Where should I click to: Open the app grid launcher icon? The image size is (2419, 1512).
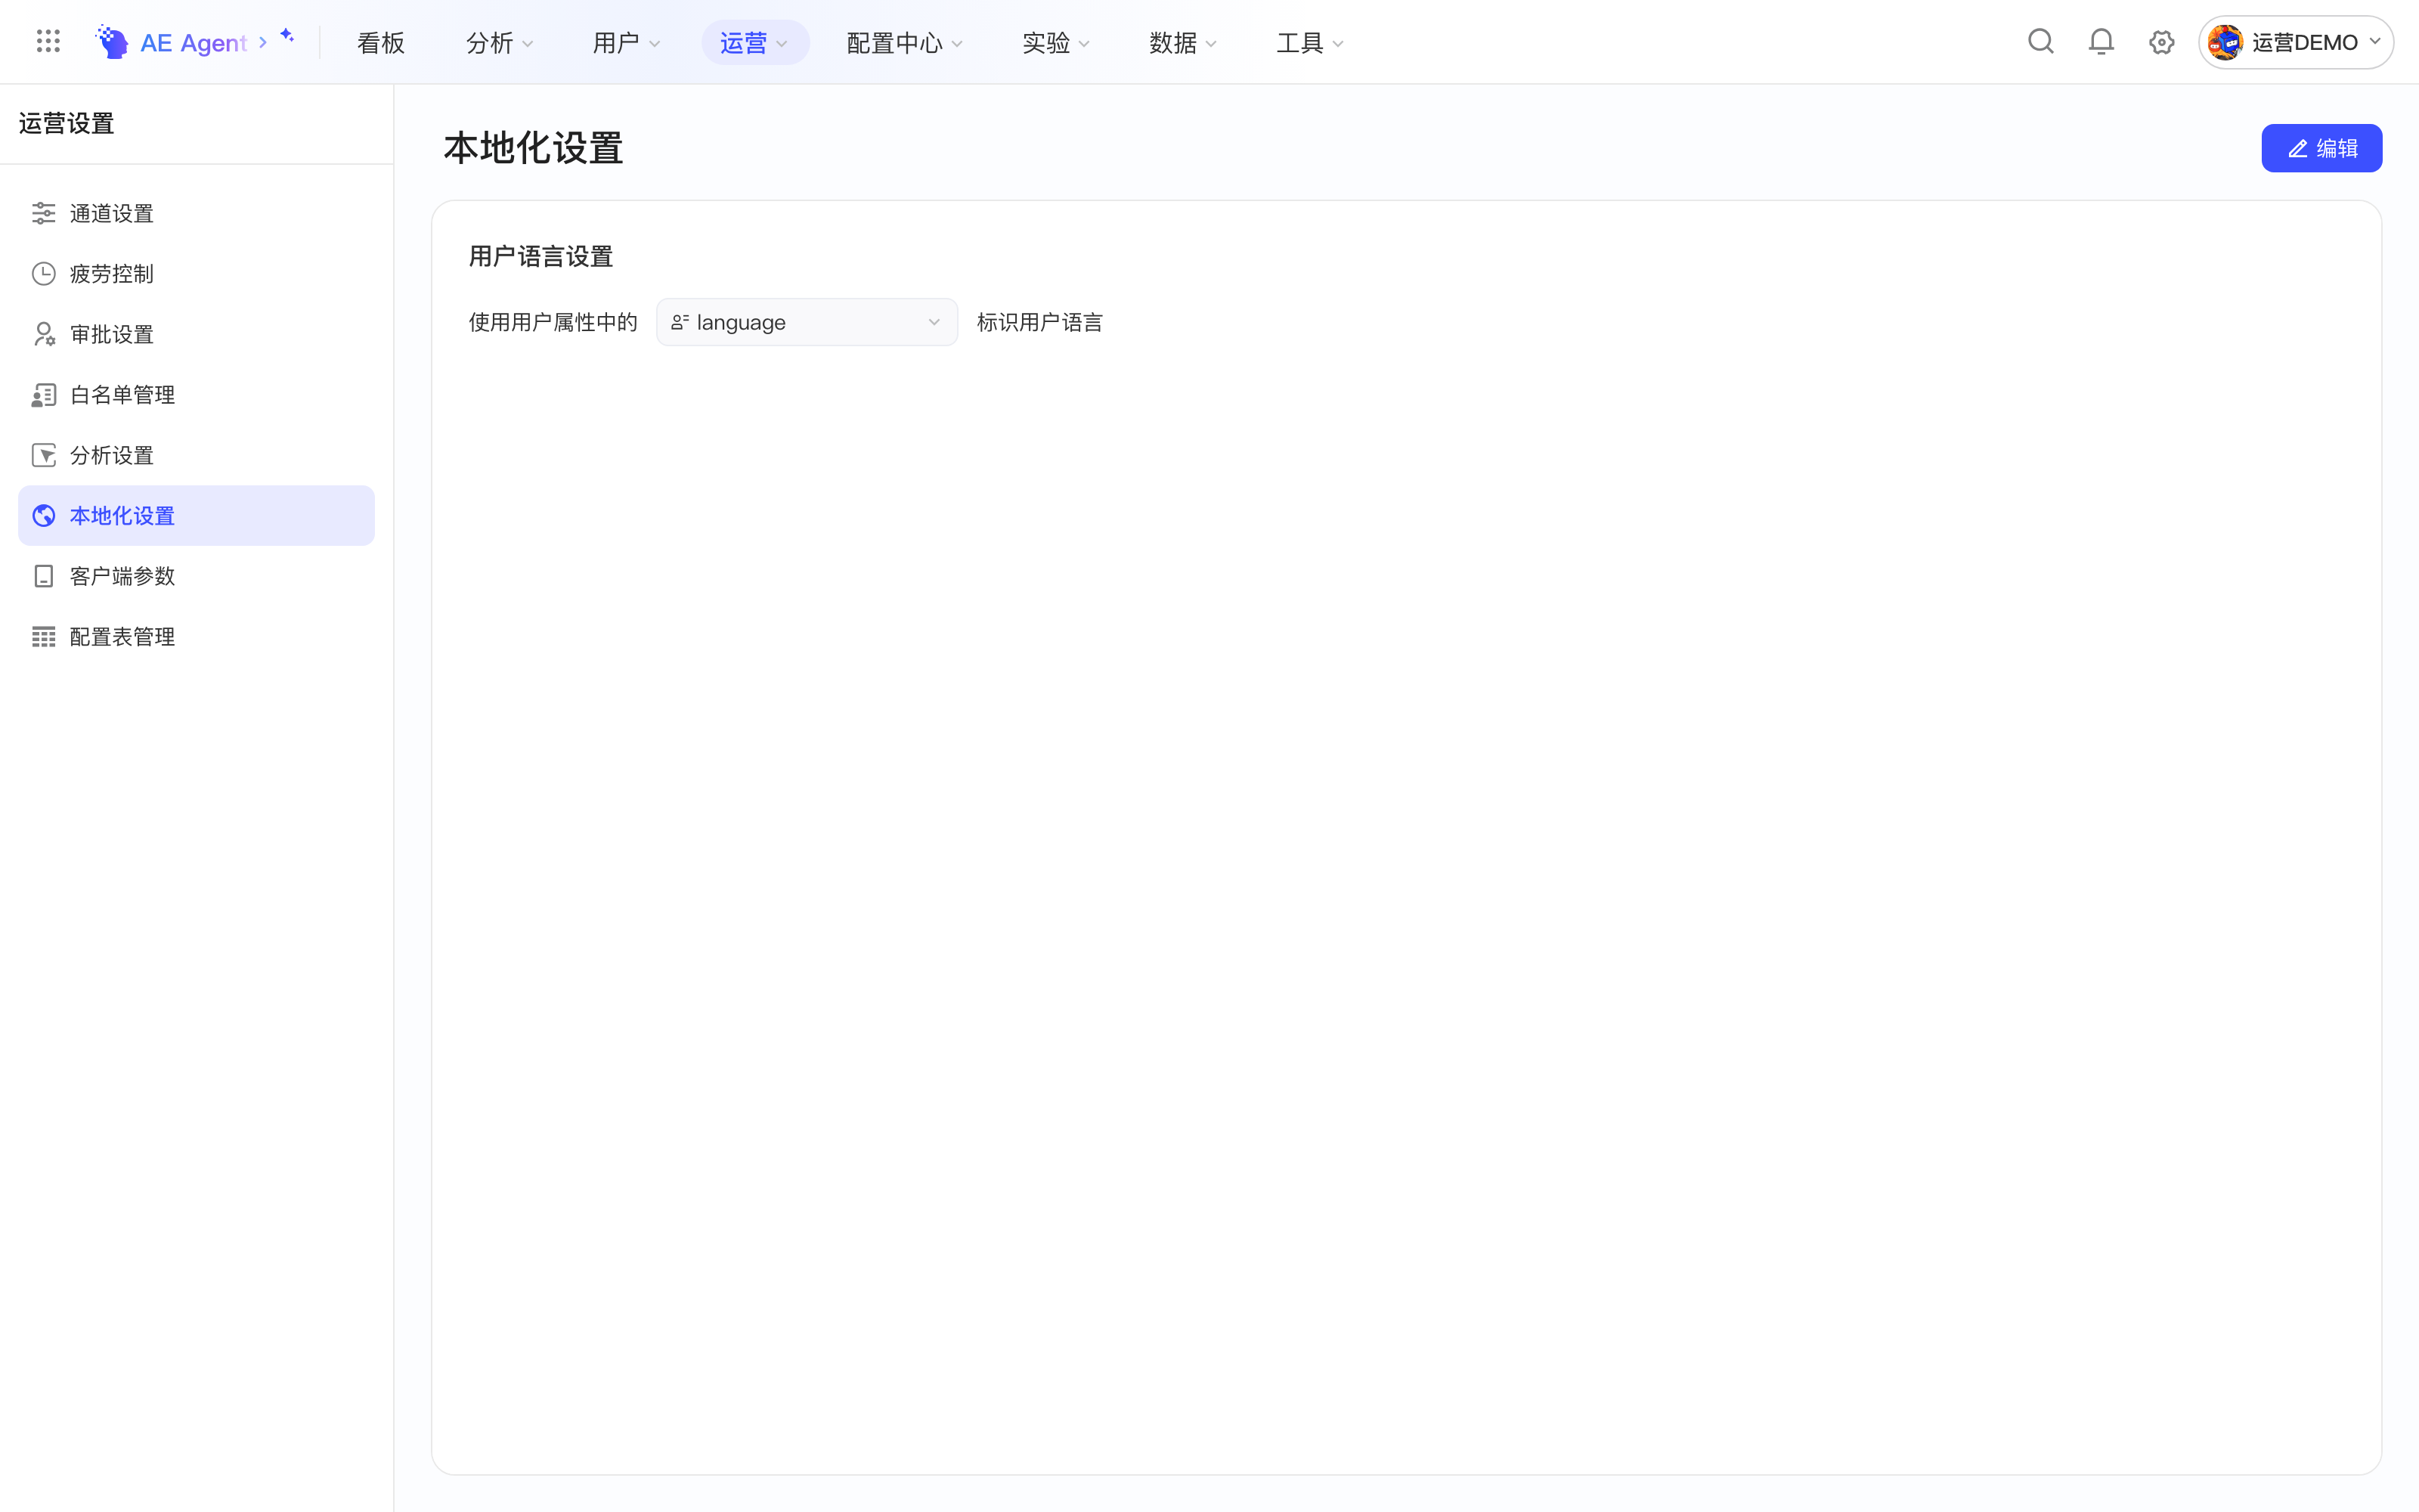tap(48, 41)
